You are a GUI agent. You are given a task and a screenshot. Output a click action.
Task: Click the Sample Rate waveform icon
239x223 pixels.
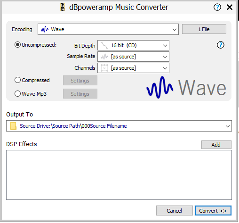coord(104,57)
